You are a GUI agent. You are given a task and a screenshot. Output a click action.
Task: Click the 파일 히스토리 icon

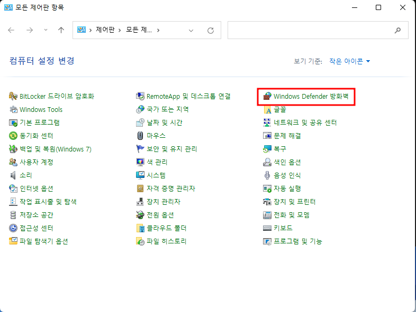pos(140,241)
